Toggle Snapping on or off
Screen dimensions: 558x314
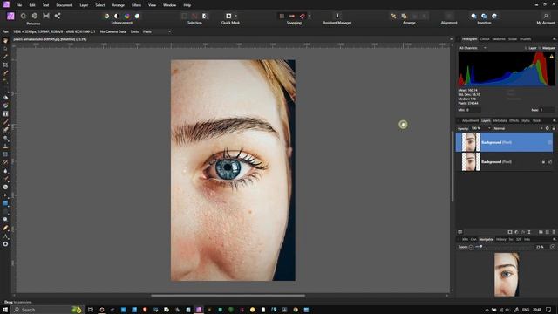[303, 16]
